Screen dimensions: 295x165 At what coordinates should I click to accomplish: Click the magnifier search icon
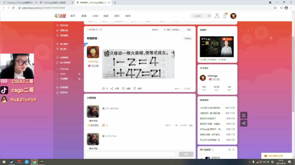[209, 16]
